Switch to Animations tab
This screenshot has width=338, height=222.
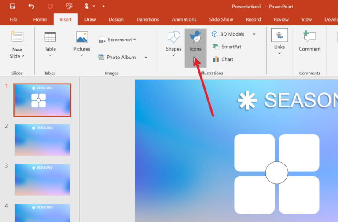pos(184,20)
